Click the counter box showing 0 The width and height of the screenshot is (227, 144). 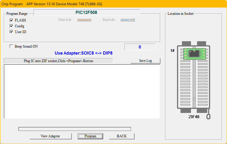[x=140, y=47]
